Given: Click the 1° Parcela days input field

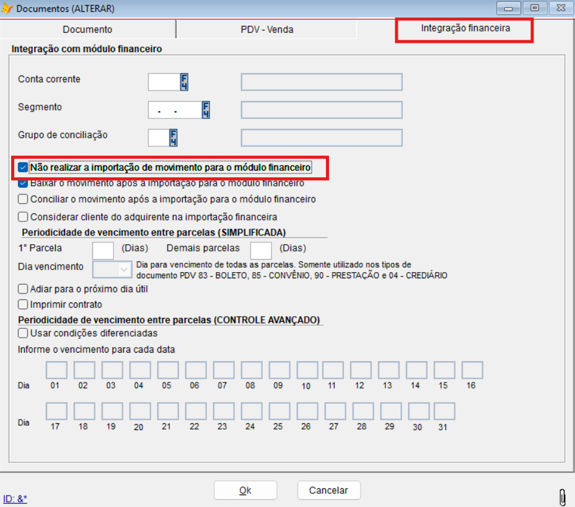Looking at the screenshot, I should pyautogui.click(x=103, y=250).
